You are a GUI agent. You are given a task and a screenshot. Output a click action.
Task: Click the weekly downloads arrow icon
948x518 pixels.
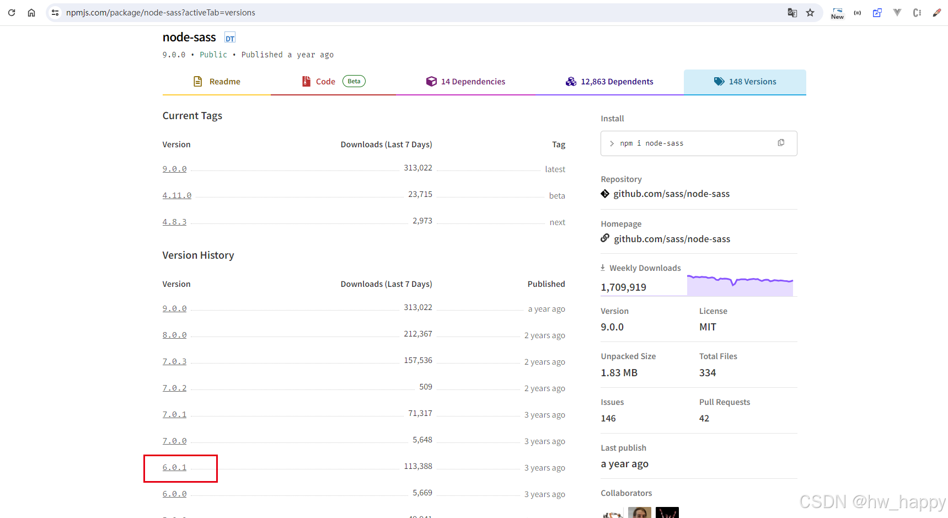pos(603,268)
